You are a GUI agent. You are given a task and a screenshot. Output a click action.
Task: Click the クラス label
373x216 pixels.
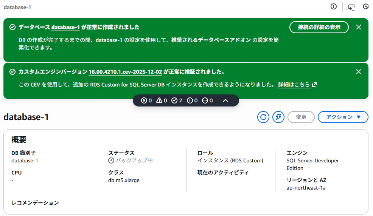116,173
